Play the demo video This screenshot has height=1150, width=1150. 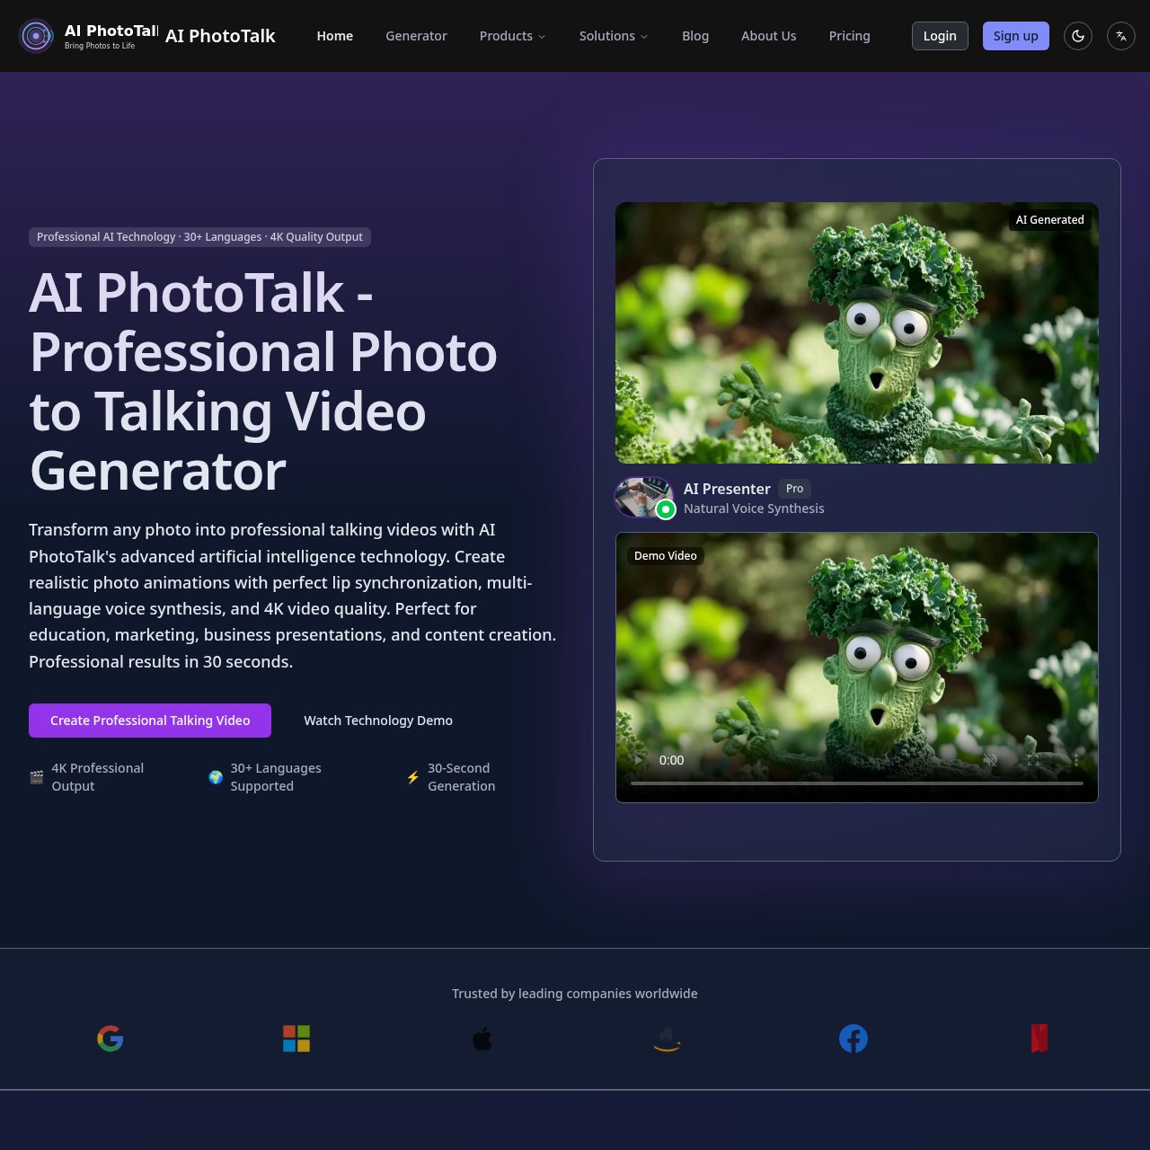click(x=637, y=760)
